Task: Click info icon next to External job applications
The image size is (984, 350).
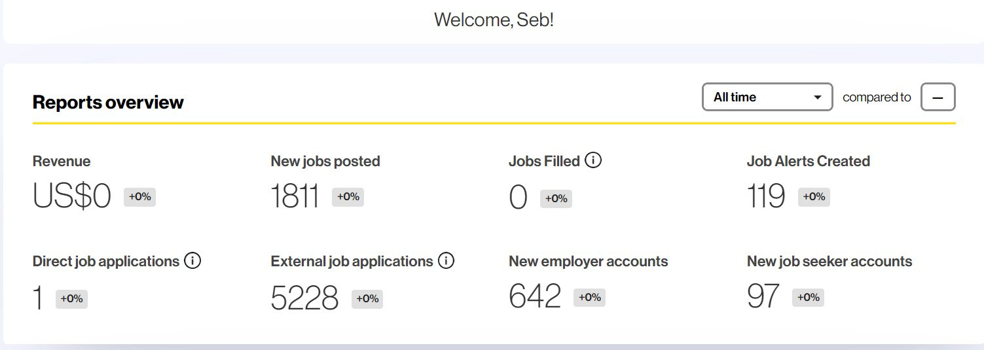Action: pyautogui.click(x=446, y=260)
